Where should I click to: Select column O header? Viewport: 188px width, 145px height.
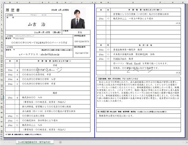coord(133,2)
